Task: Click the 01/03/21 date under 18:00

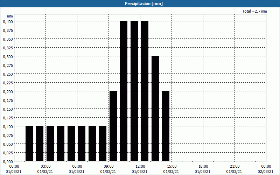Action: [x=203, y=171]
